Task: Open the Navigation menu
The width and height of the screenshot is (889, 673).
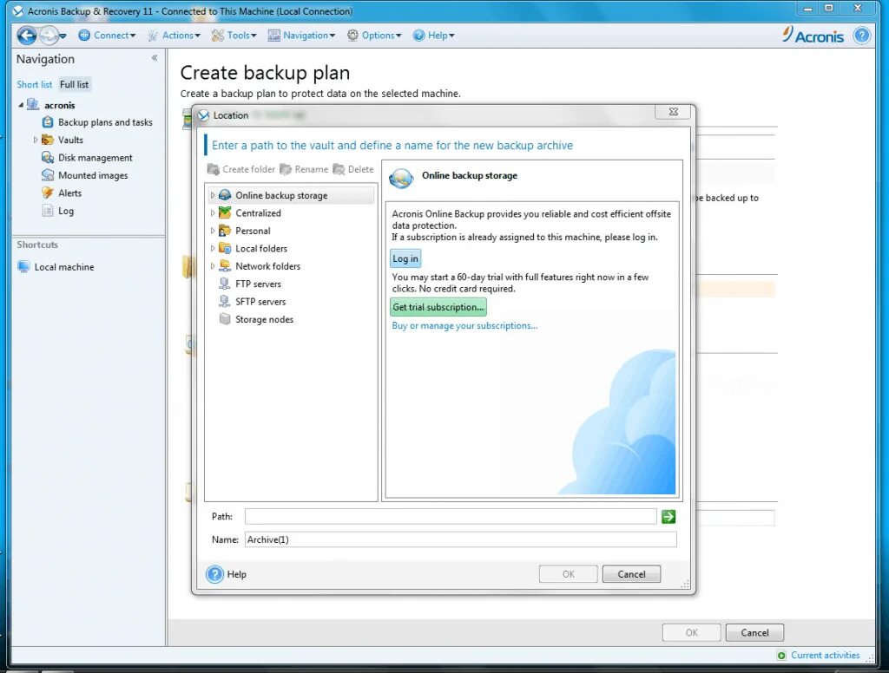Action: pyautogui.click(x=301, y=35)
